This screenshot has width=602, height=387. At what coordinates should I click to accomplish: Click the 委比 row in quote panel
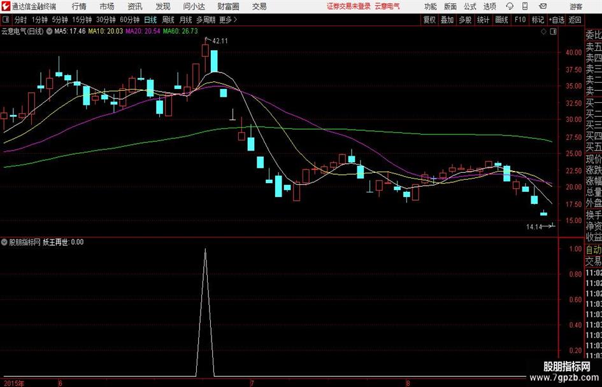pos(594,35)
